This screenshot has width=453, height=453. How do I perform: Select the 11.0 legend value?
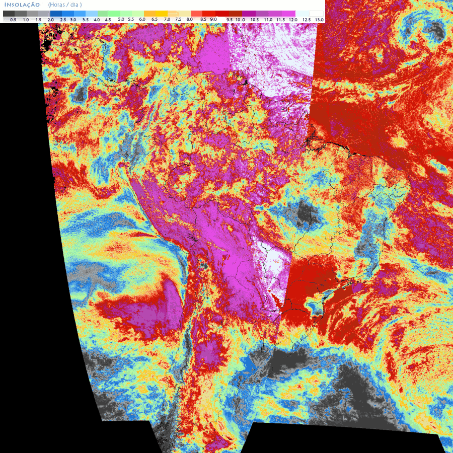click(268, 20)
